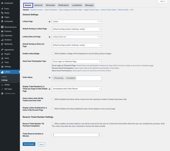Toggle Reserve Ticket Number Till Purchase Completion
Screen dimensions: 170x151
coord(53,124)
